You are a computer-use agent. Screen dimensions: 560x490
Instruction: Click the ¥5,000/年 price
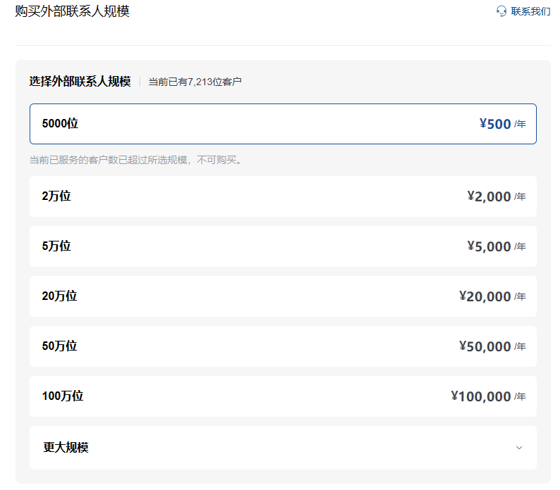click(496, 246)
